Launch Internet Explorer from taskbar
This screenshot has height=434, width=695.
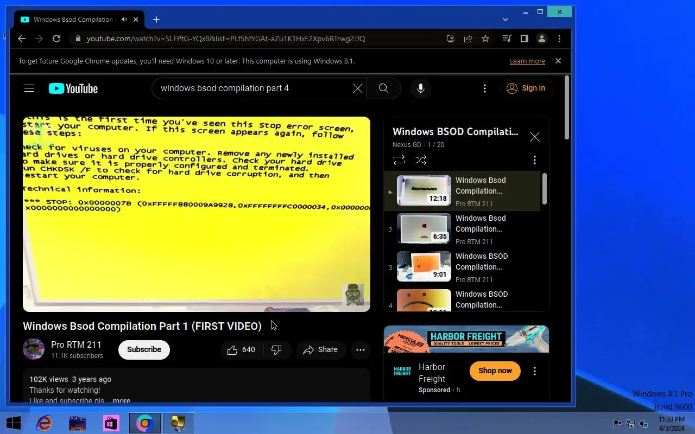[x=45, y=423]
